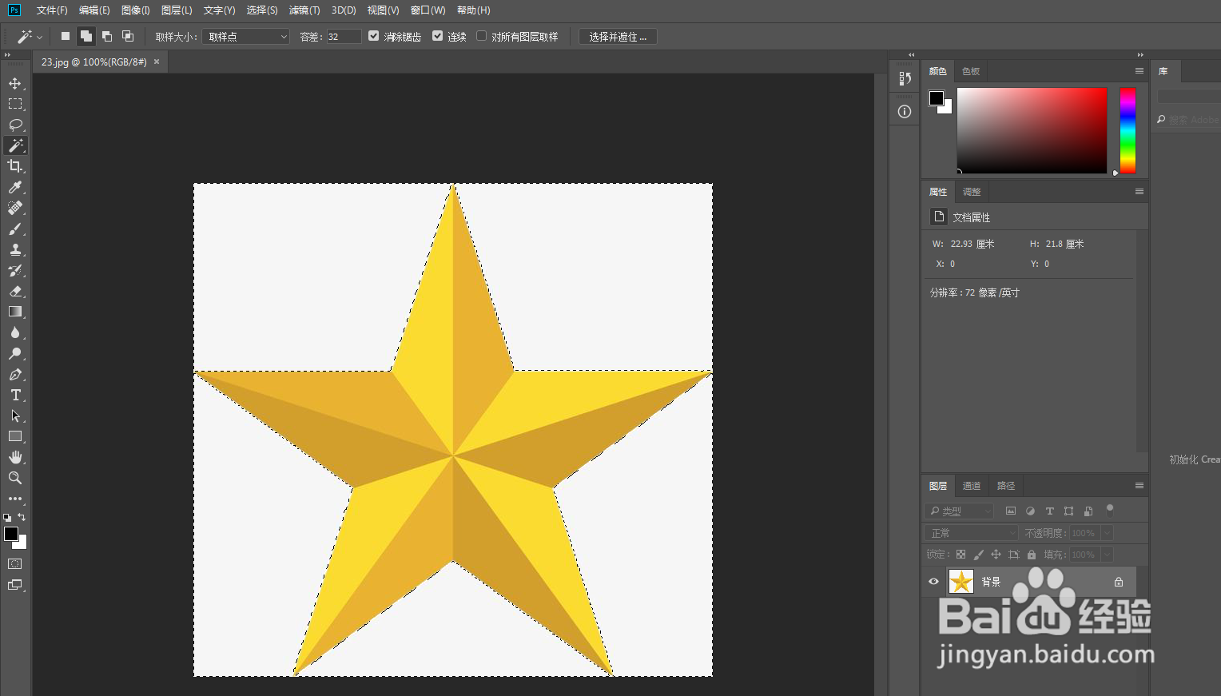
Task: Toggle the 消除锯齿 anti-alias checkbox
Action: [373, 36]
